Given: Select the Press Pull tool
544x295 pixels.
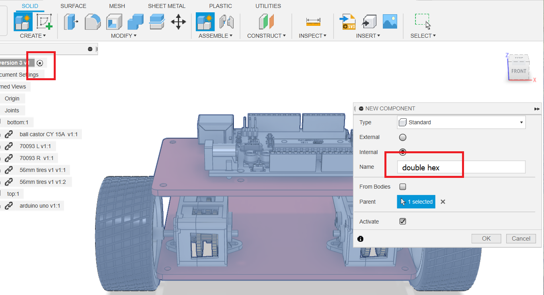Looking at the screenshot, I should point(71,22).
